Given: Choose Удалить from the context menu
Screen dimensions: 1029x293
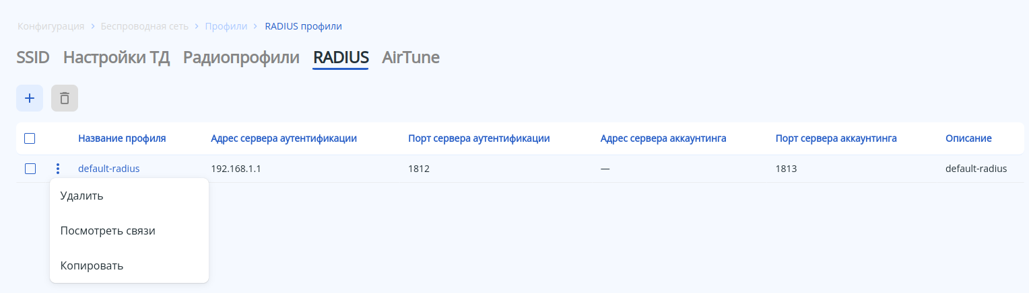Looking at the screenshot, I should pos(81,196).
